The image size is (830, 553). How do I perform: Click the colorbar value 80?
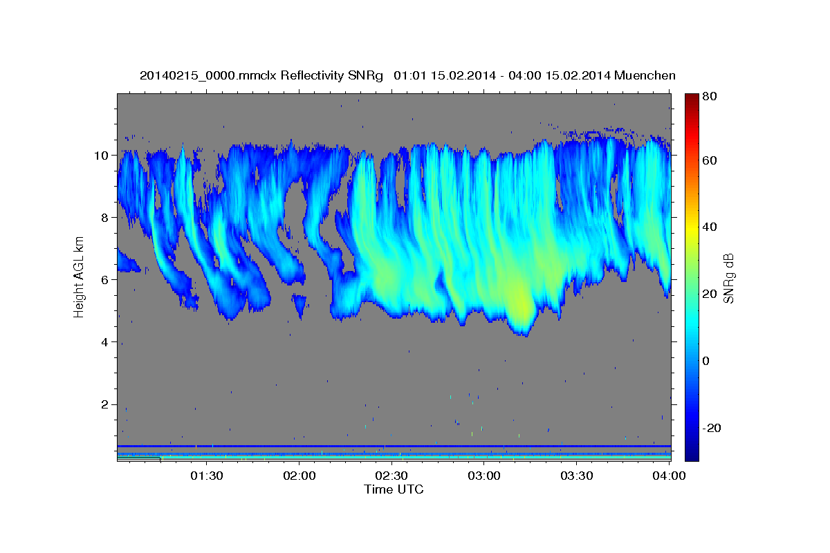coord(711,97)
